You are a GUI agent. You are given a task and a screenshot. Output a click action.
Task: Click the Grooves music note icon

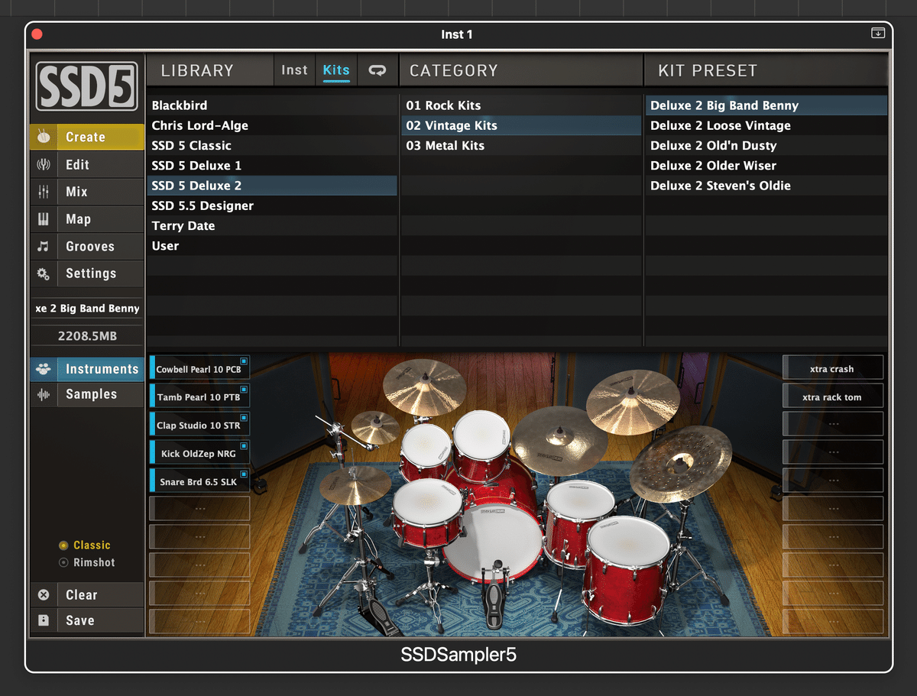point(44,246)
